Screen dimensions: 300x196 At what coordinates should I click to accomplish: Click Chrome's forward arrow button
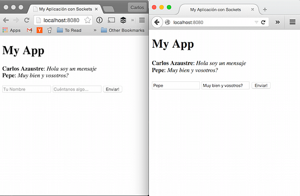point(16,20)
